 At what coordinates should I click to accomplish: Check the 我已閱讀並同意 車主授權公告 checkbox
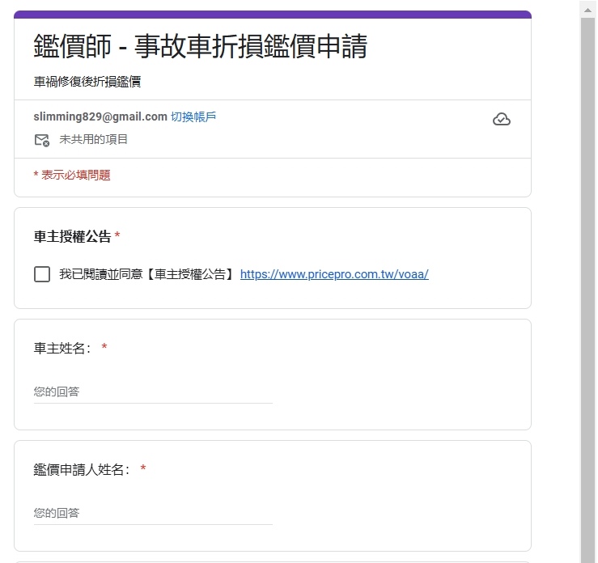(x=42, y=274)
